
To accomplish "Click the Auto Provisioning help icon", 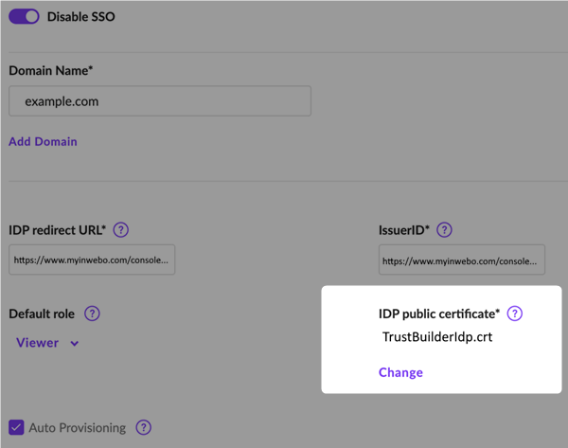I will click(x=143, y=428).
